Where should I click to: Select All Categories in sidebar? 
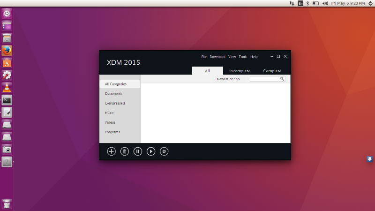(120, 84)
